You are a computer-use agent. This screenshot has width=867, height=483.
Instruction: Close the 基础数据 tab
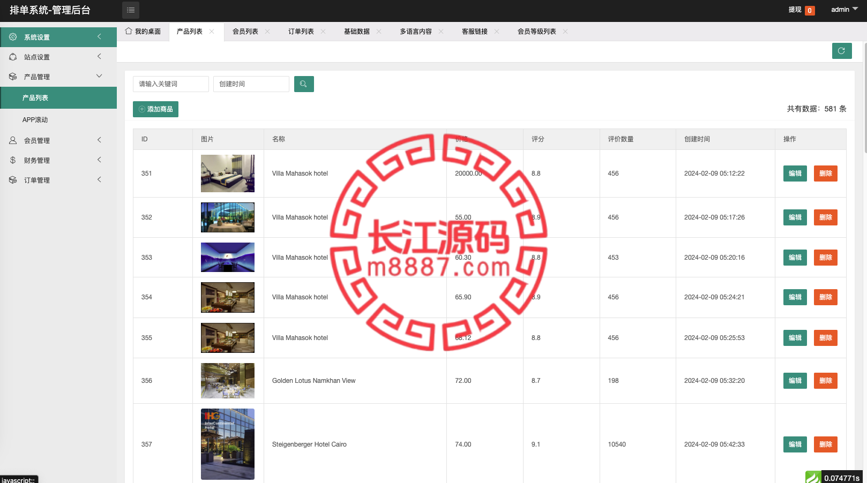tap(379, 32)
